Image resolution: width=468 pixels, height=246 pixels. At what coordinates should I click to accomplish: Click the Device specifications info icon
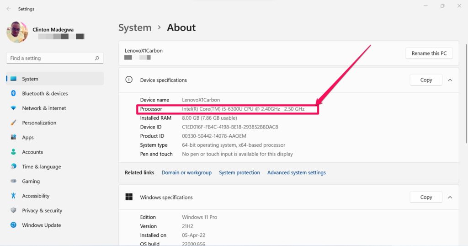(129, 80)
